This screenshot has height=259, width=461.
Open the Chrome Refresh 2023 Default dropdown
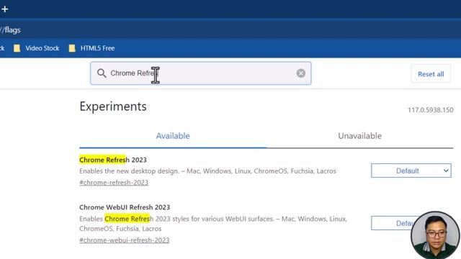pyautogui.click(x=411, y=171)
